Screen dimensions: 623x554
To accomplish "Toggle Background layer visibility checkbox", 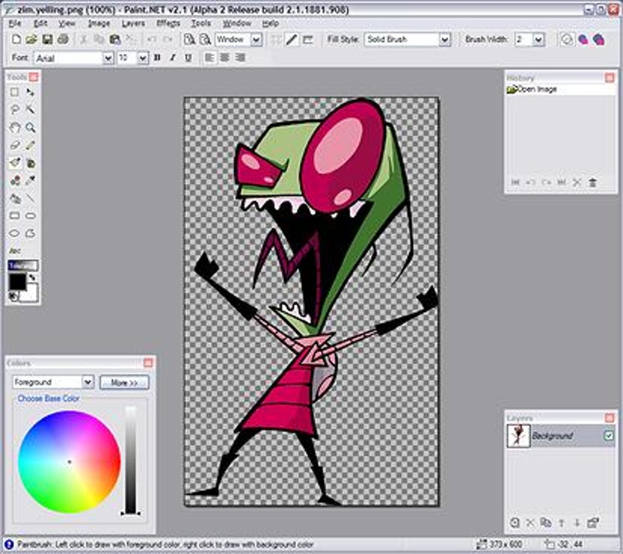I will coord(608,436).
